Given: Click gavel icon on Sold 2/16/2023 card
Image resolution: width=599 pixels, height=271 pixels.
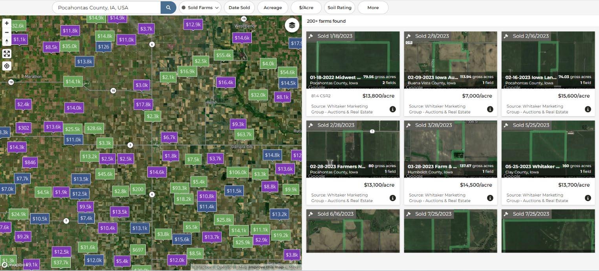Looking at the screenshot, I should tap(506, 36).
